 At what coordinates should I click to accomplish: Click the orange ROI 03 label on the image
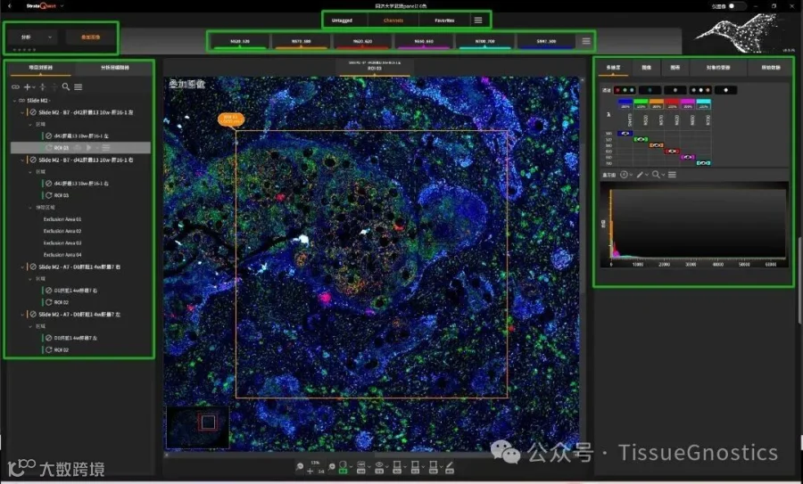point(231,119)
